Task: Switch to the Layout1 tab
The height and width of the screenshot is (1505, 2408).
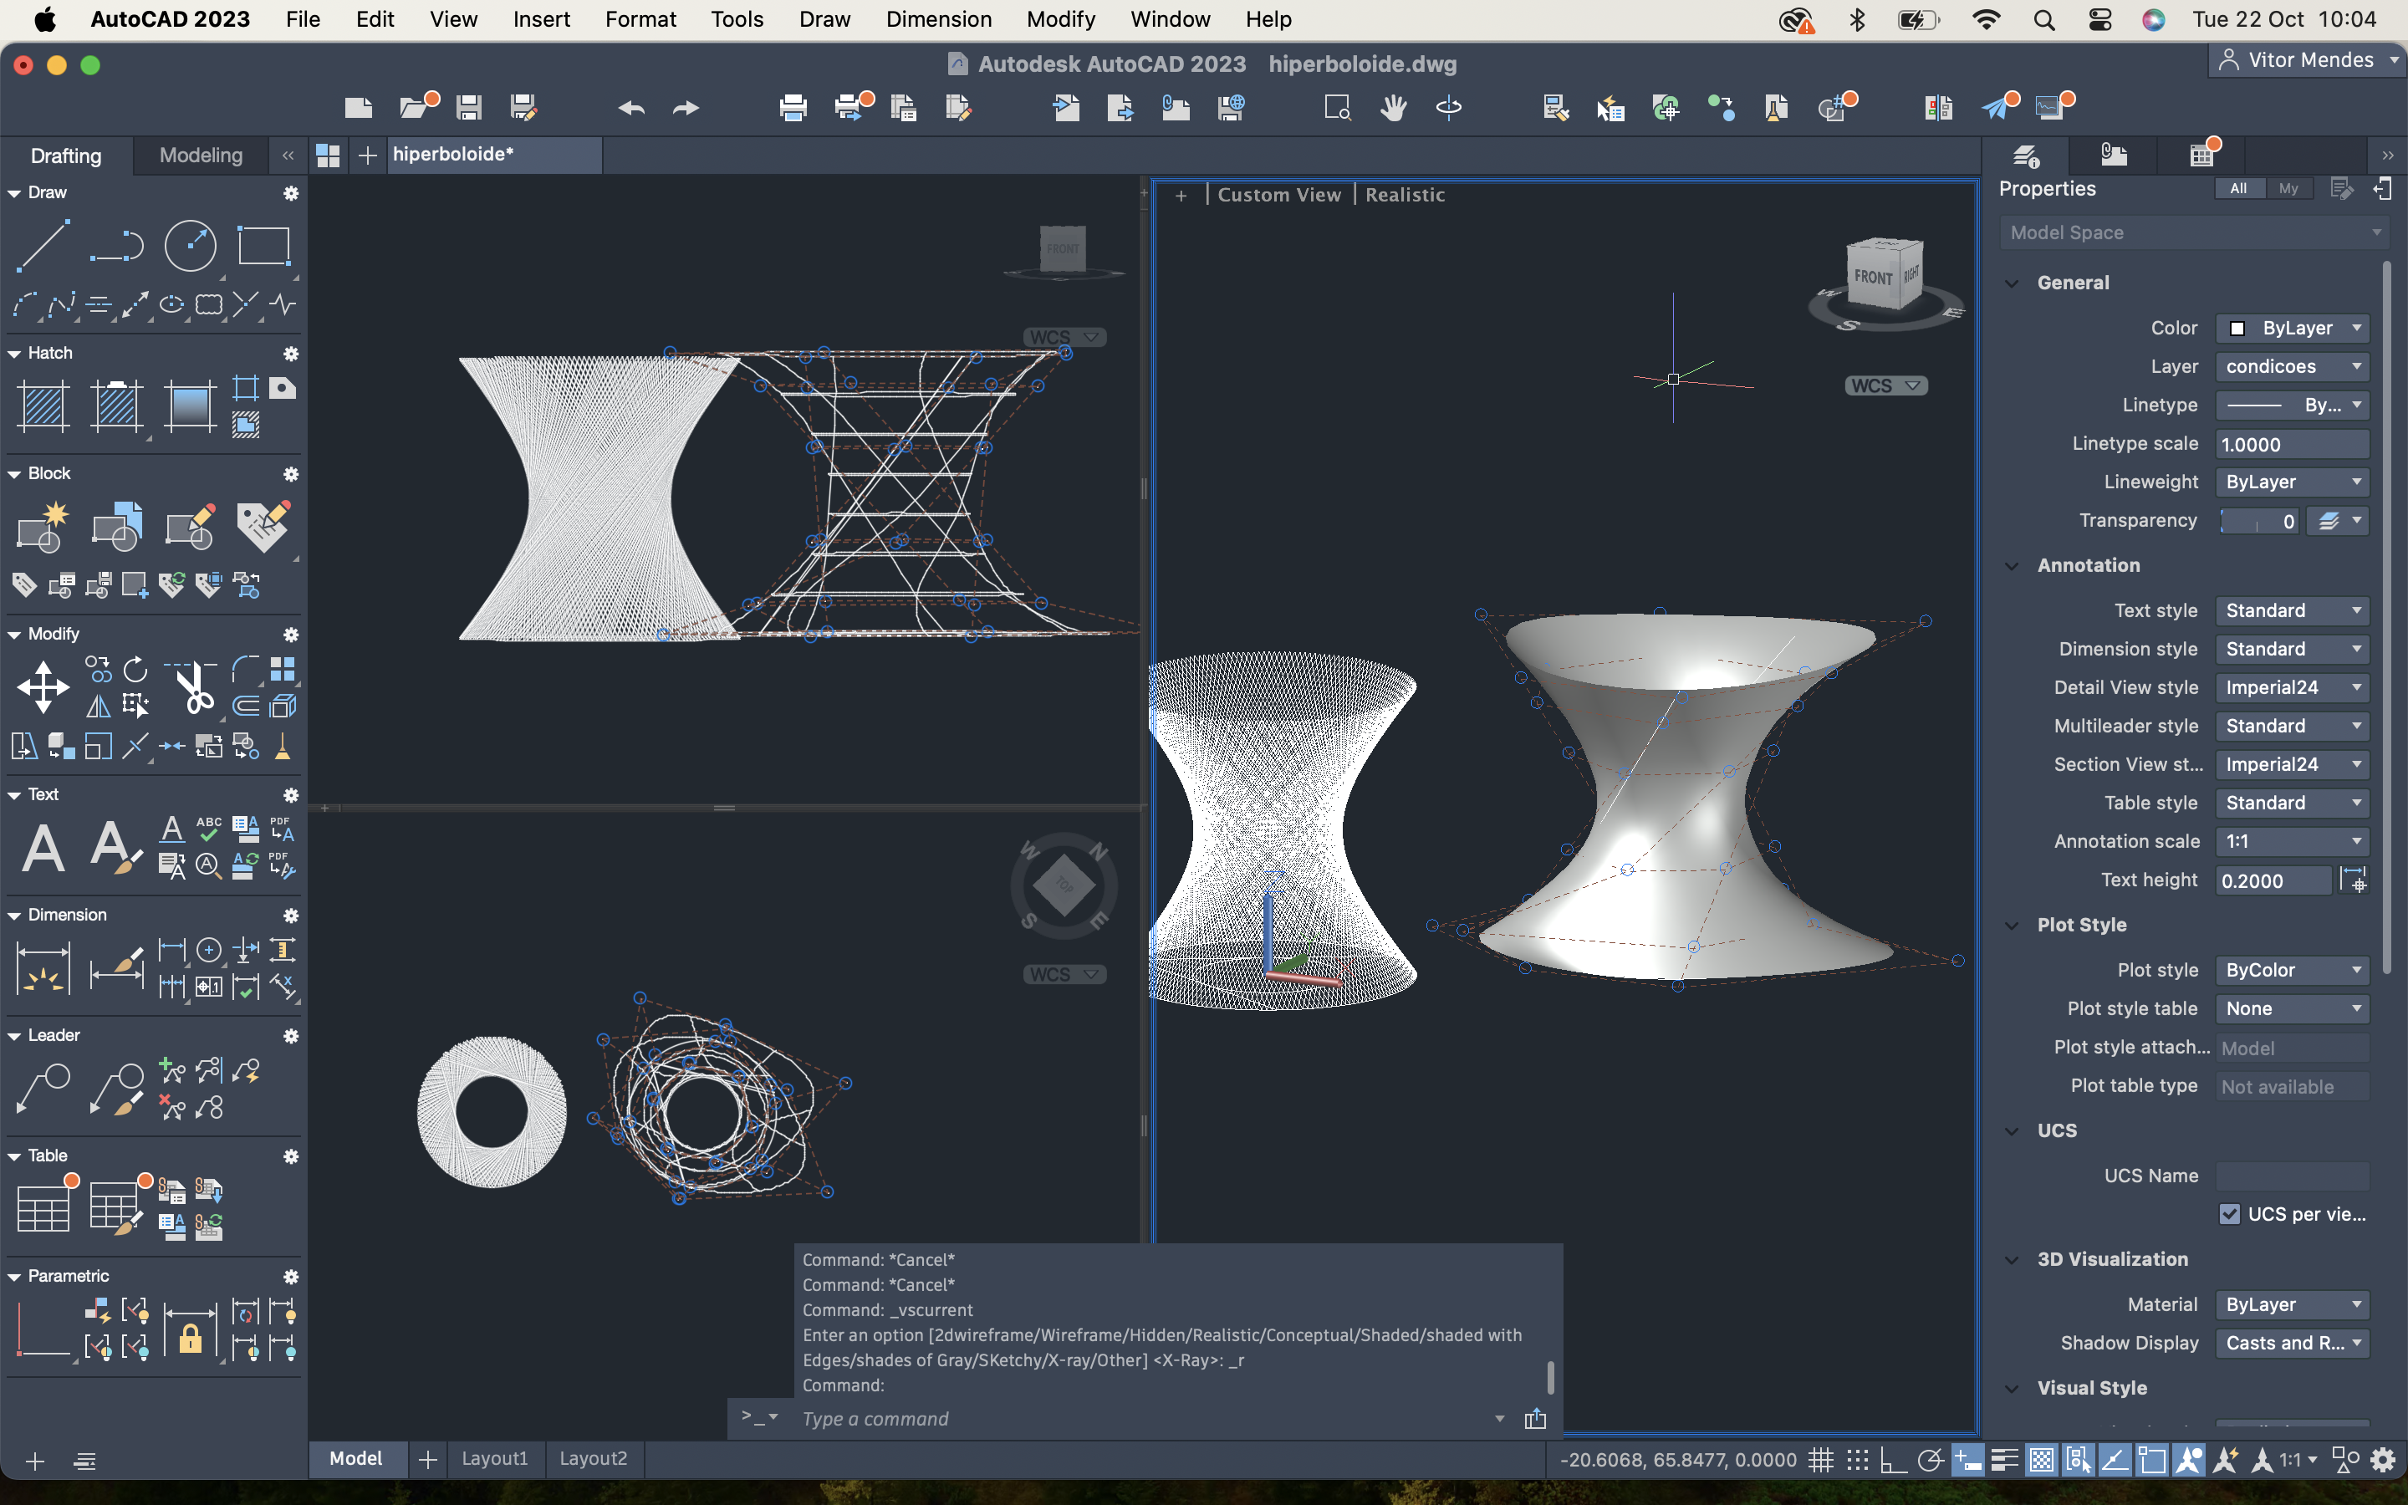Action: (494, 1458)
